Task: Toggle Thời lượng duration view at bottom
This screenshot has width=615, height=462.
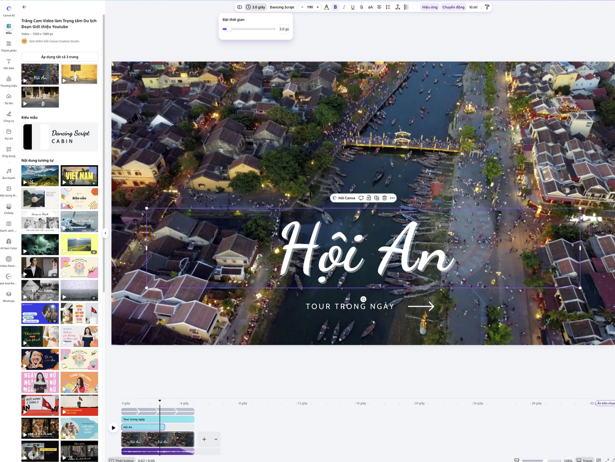Action: pos(121,460)
